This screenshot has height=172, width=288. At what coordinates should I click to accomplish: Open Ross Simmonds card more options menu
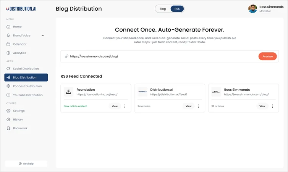(x=272, y=106)
